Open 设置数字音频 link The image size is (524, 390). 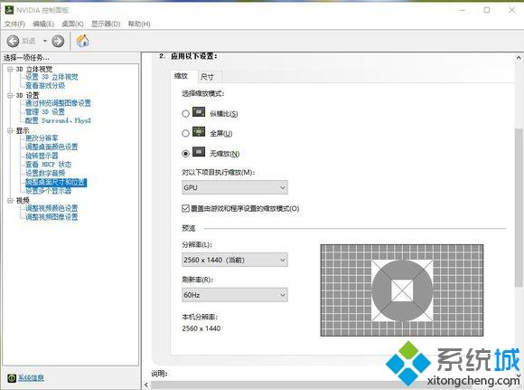click(45, 173)
